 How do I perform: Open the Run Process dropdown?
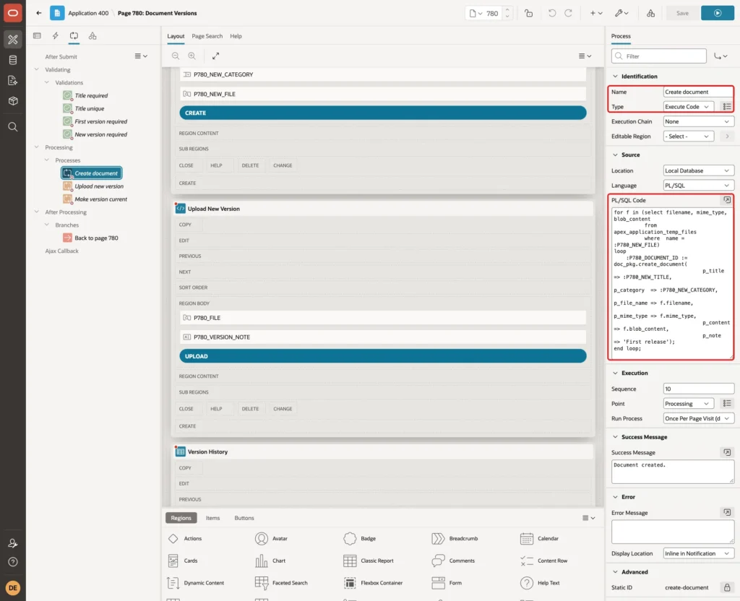pos(699,418)
